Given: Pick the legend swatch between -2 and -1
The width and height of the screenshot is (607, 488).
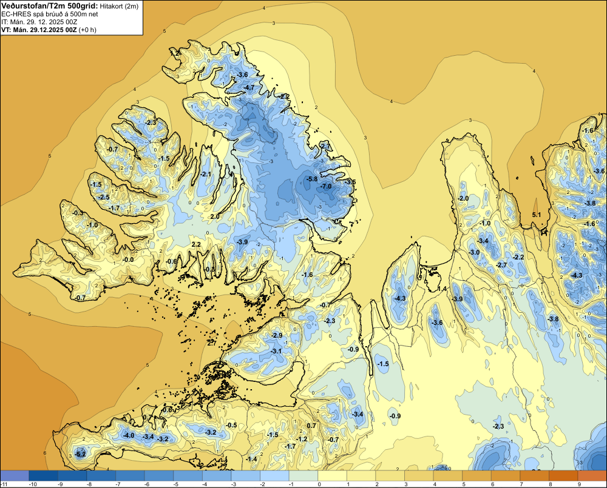Looking at the screenshot, I should coord(274,475).
